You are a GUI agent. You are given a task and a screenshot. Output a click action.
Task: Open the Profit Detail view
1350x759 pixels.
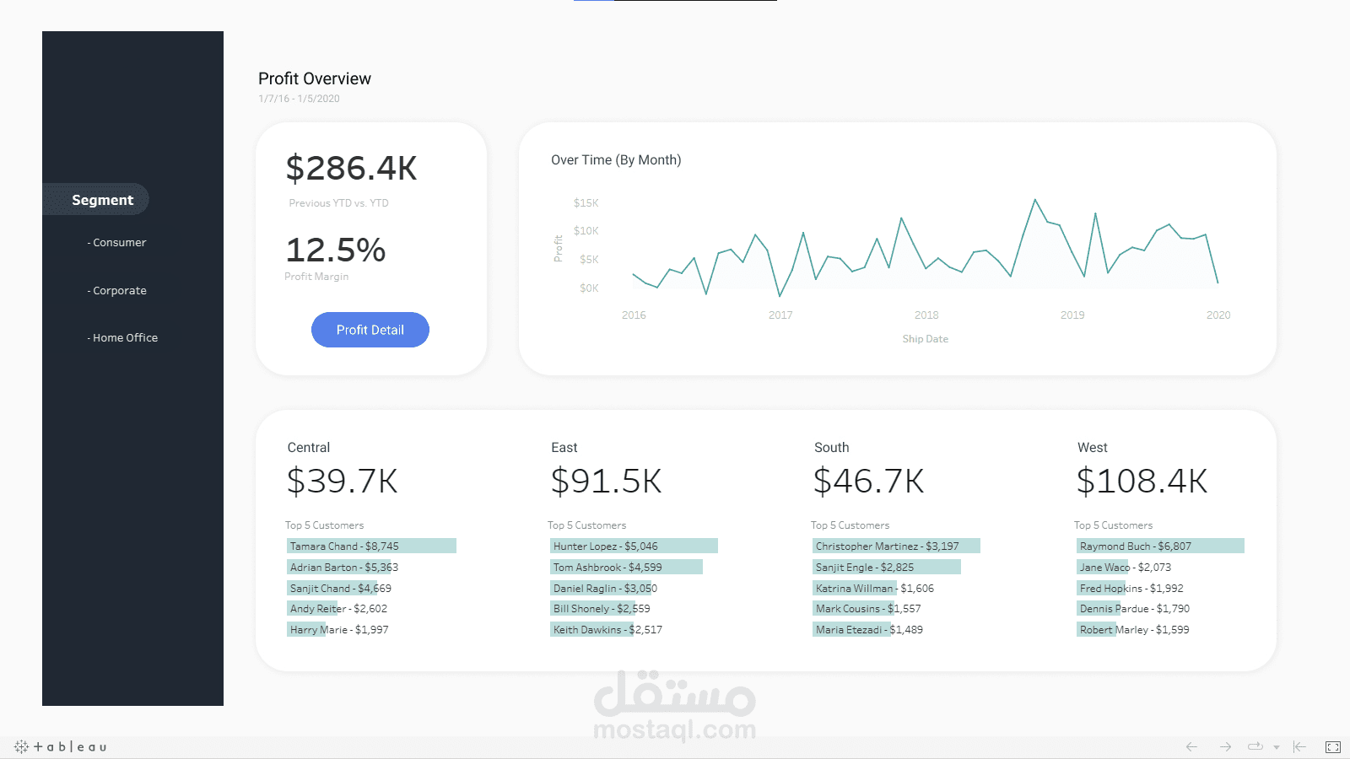[370, 330]
